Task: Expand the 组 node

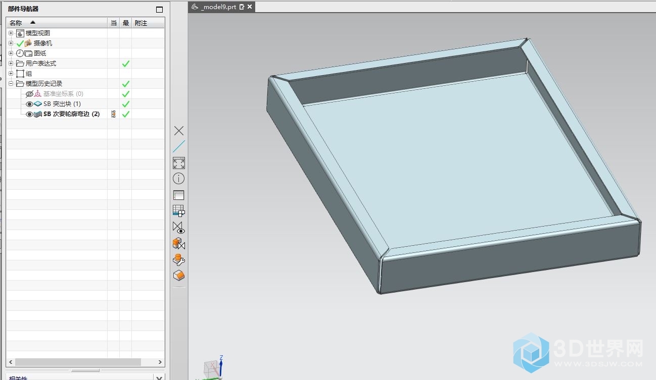Action: click(11, 73)
